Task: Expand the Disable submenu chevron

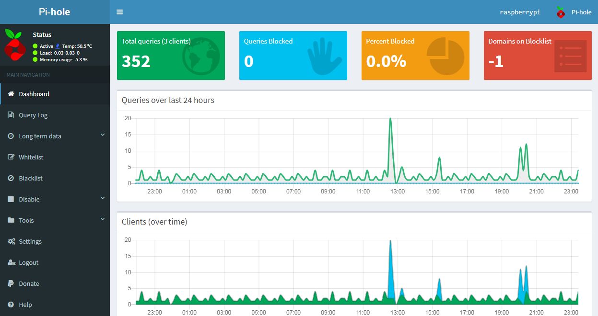Action: click(x=103, y=199)
